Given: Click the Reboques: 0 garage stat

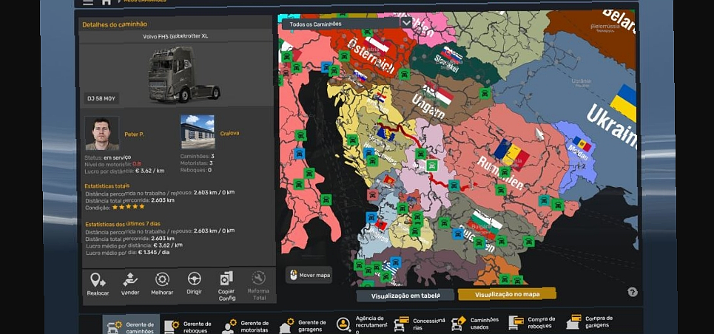Looking at the screenshot, I should [x=196, y=170].
